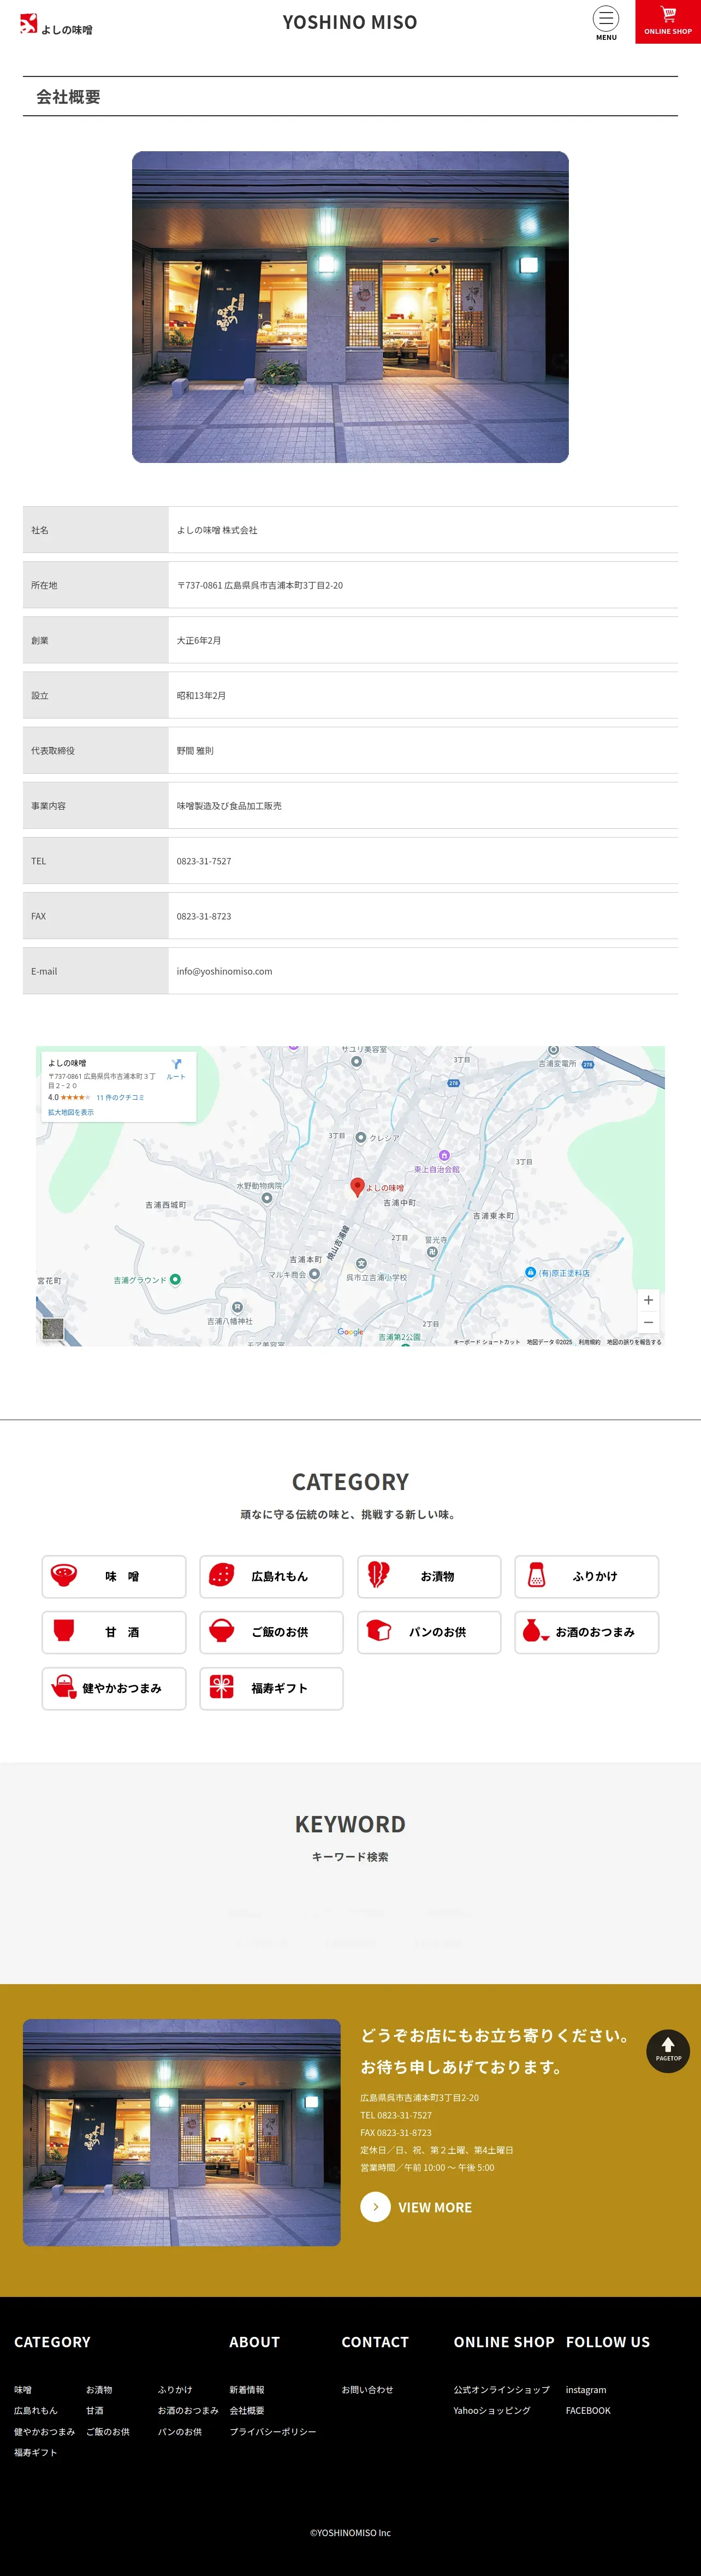Click the storefront photo in the gold banner
Image resolution: width=701 pixels, height=2576 pixels.
point(181,2132)
